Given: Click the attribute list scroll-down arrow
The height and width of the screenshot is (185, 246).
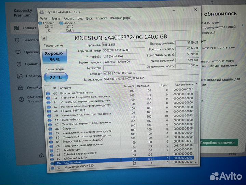Looking at the screenshot, I should pyautogui.click(x=196, y=162).
